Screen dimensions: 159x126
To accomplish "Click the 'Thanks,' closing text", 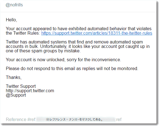I will 14,78.
